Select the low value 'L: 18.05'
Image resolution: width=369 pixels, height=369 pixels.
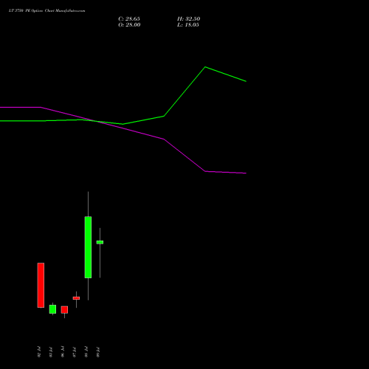pyautogui.click(x=188, y=25)
